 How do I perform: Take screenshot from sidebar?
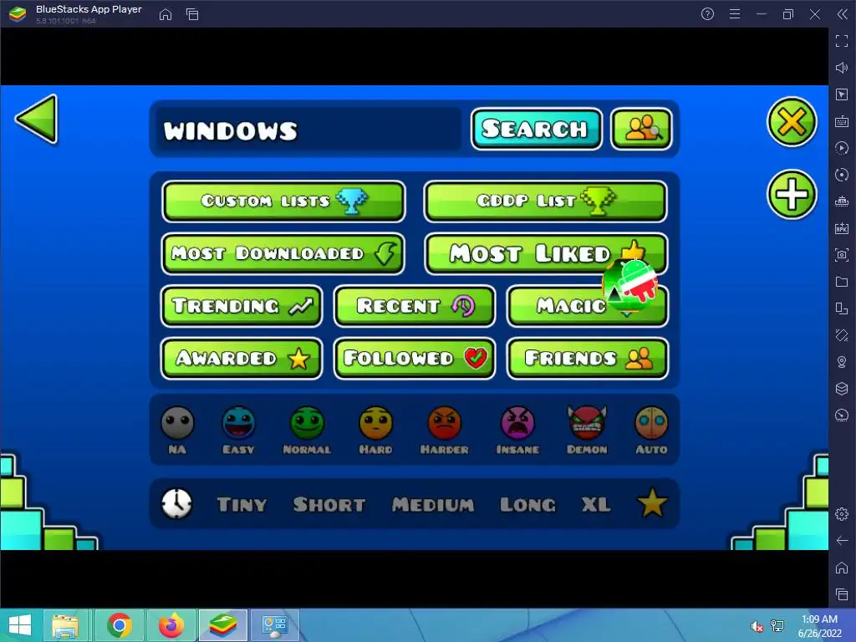842,255
